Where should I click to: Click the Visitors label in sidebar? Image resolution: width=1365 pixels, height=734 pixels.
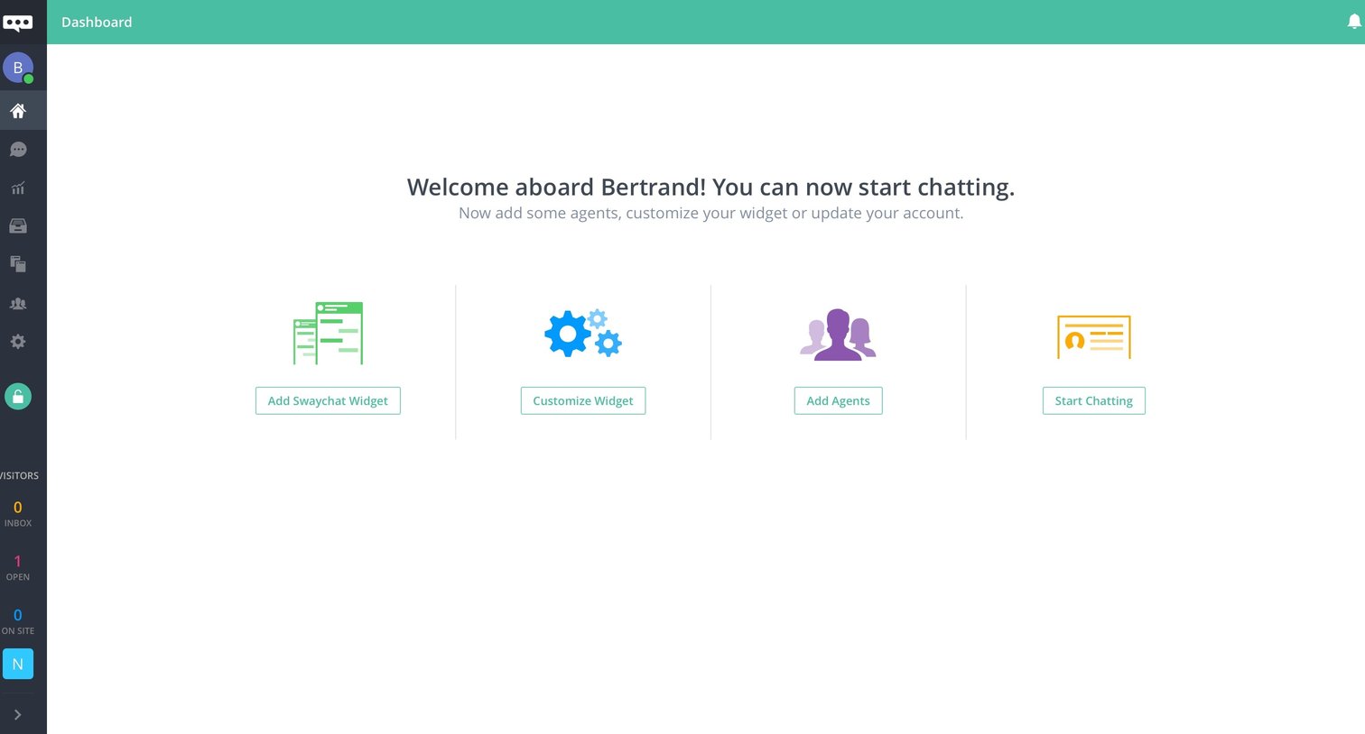[x=19, y=475]
